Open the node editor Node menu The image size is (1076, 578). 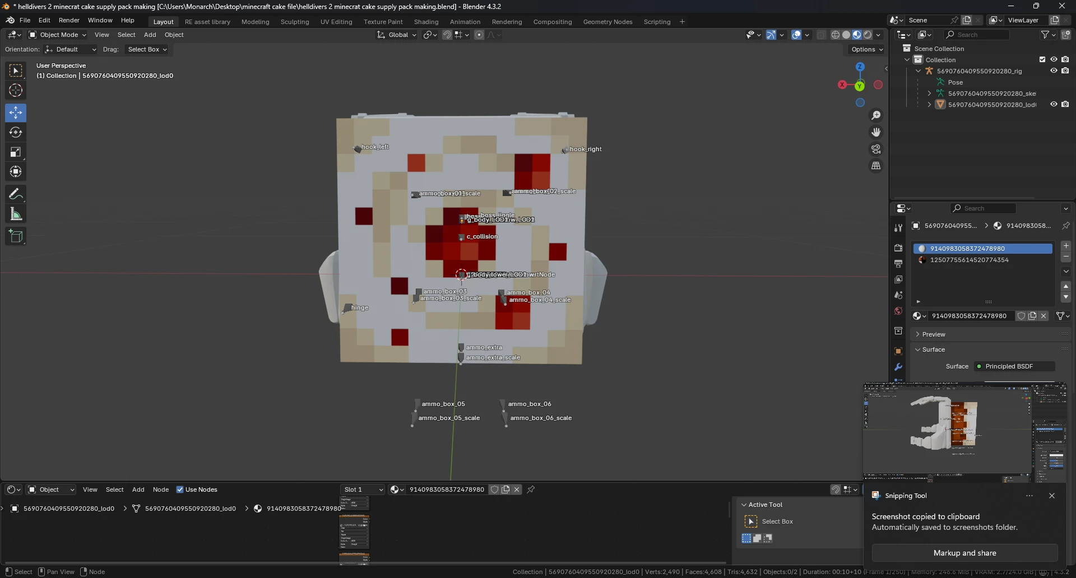(x=161, y=490)
